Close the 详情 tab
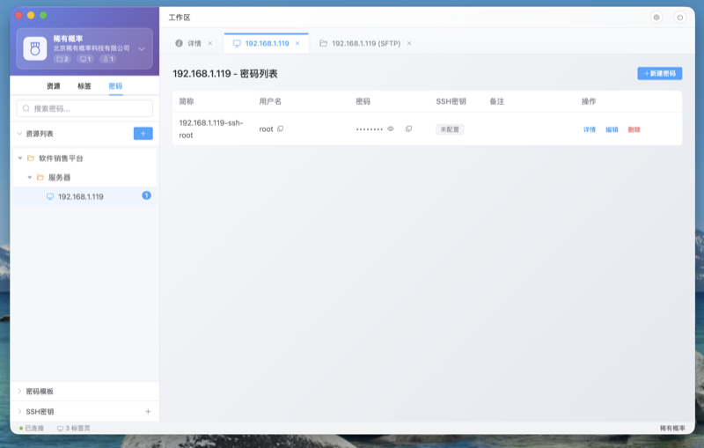This screenshot has width=704, height=448. (210, 43)
